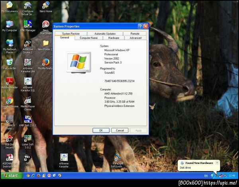Screen dimensions: 239x187
Task: Confirm System Properties with OK
Action: click(101, 130)
